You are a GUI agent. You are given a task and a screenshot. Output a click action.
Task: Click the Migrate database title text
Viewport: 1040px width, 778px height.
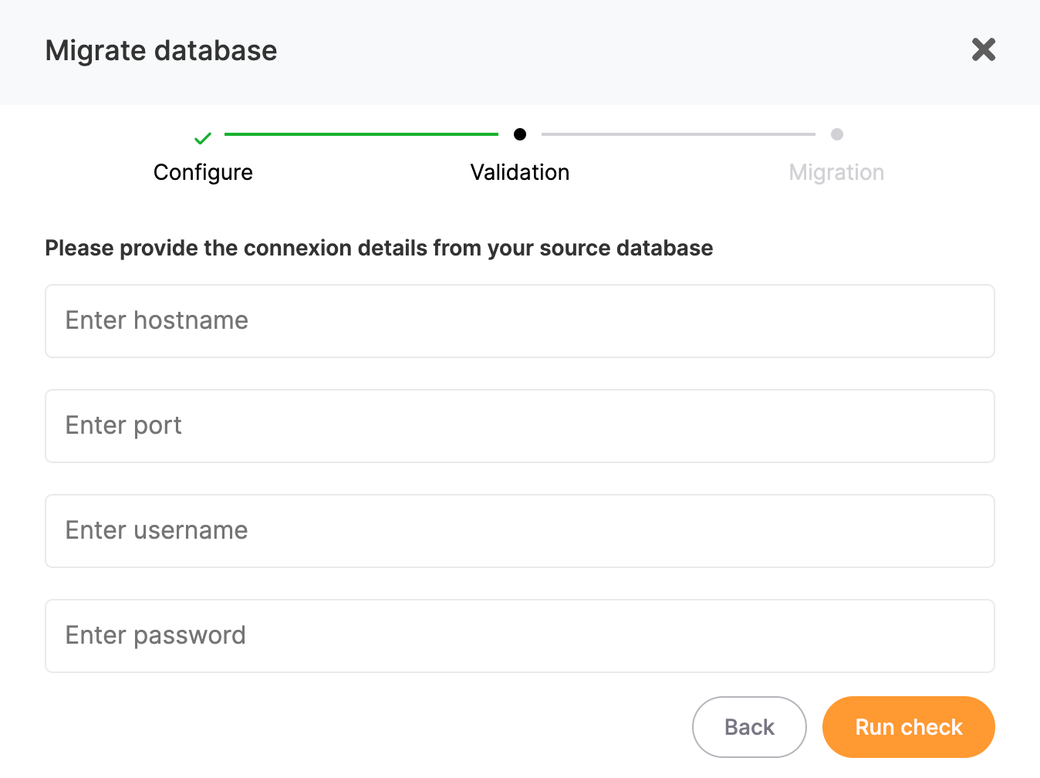(x=161, y=51)
